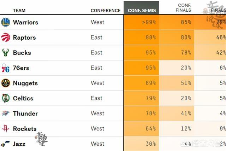This screenshot has height=151, width=226.
Task: Click the Thunder team name
Action: tap(25, 114)
